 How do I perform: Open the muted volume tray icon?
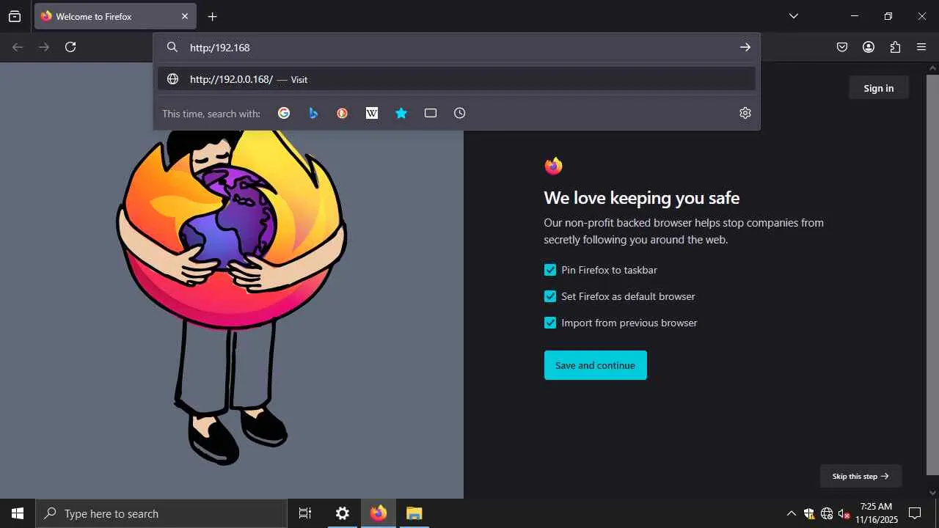(x=844, y=513)
